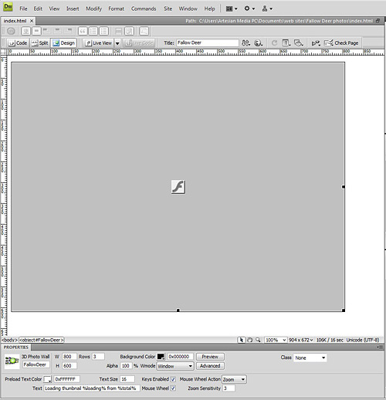Open the person Site dropdown in menu bar
The width and height of the screenshot is (386, 400).
(267, 8)
